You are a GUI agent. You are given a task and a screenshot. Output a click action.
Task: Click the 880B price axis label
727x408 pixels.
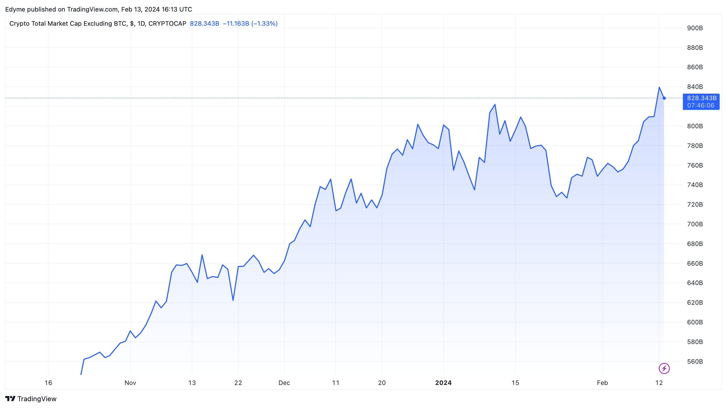point(695,48)
